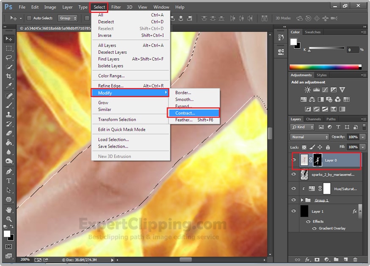Open the Kind filter dropdown
This screenshot has width=370, height=266.
[301, 126]
